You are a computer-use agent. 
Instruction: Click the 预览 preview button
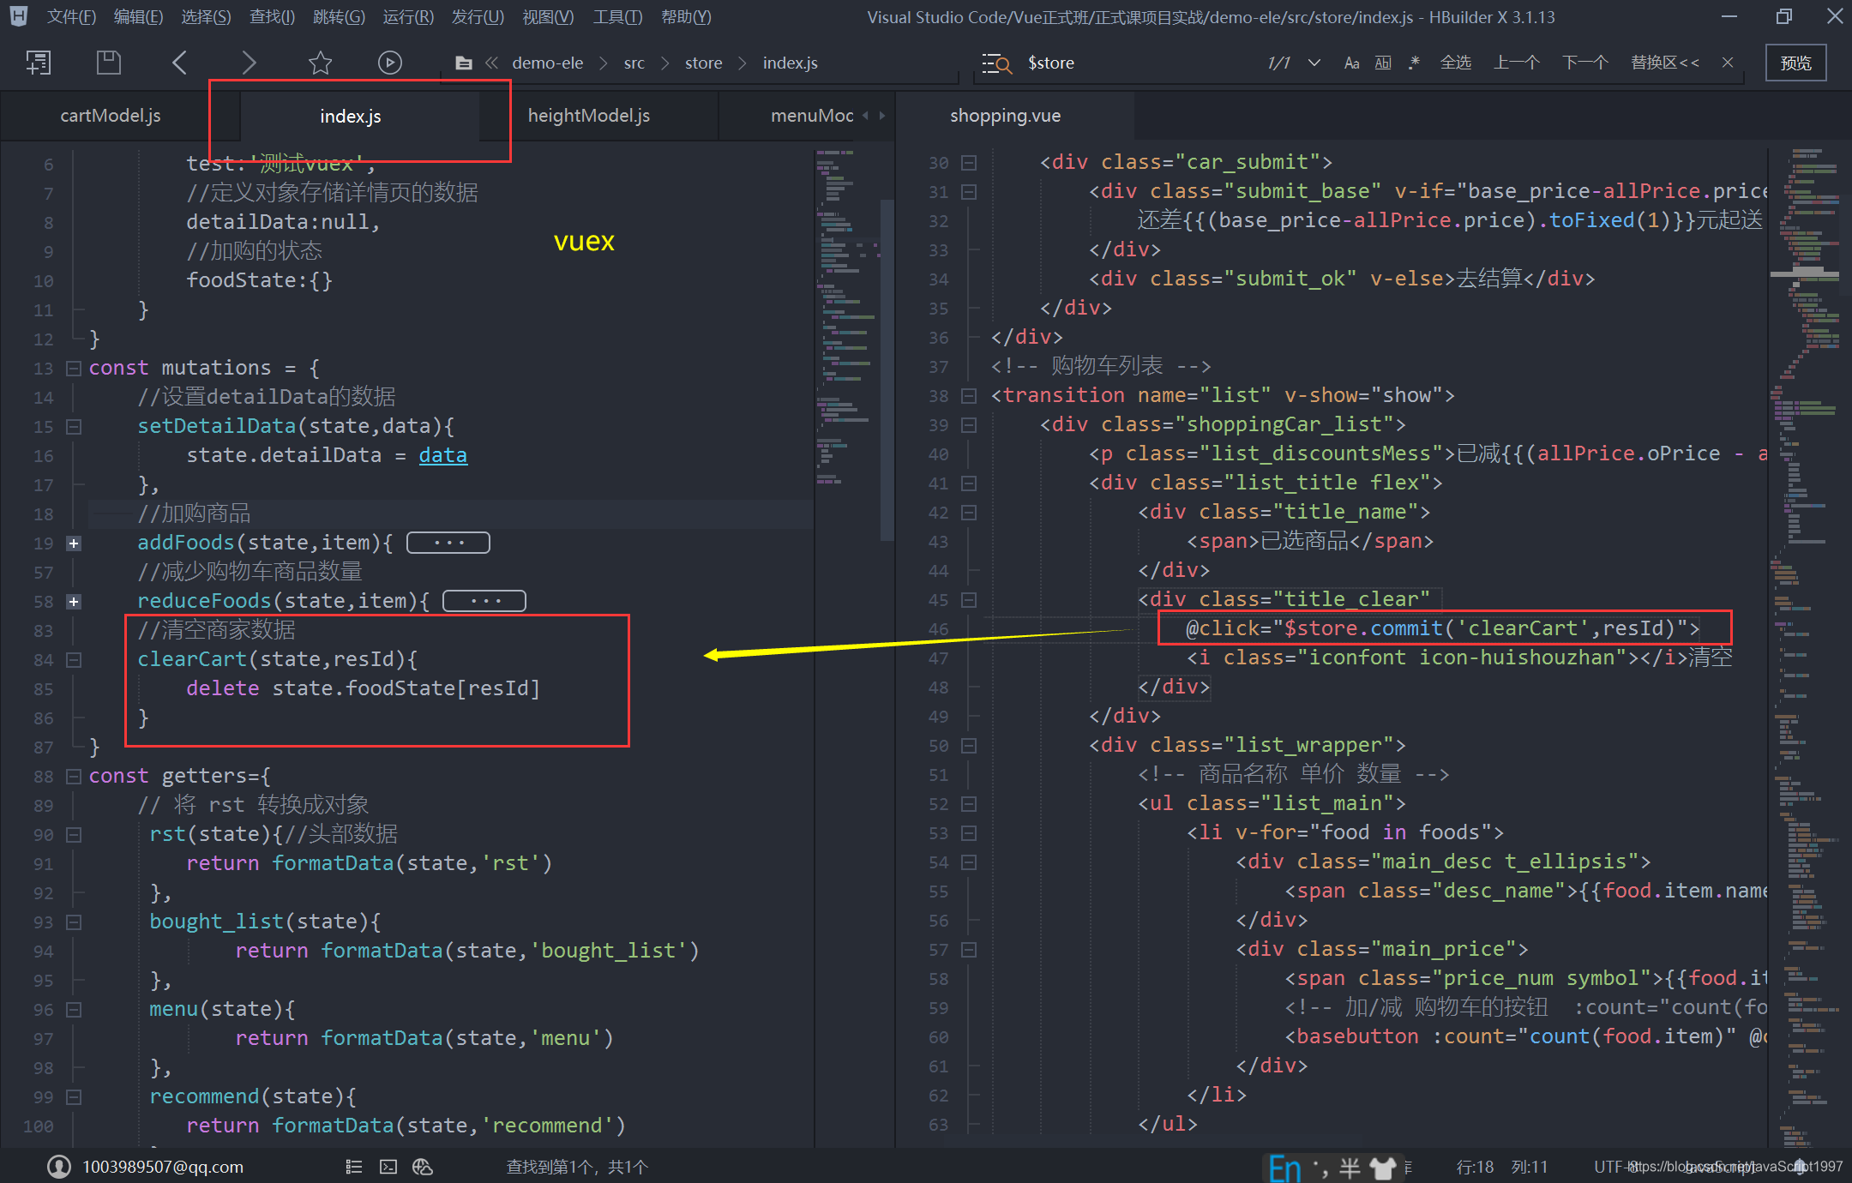(x=1796, y=63)
